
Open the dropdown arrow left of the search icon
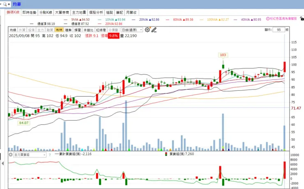(x=1, y=4)
